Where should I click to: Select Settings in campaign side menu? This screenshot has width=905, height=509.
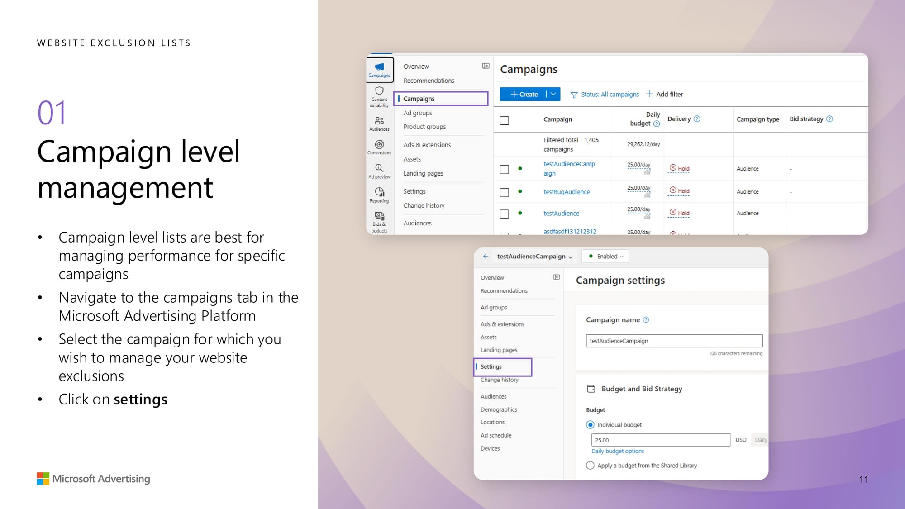pos(491,366)
